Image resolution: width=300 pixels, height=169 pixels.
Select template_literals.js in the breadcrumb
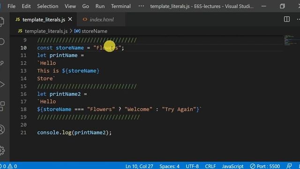click(x=46, y=31)
